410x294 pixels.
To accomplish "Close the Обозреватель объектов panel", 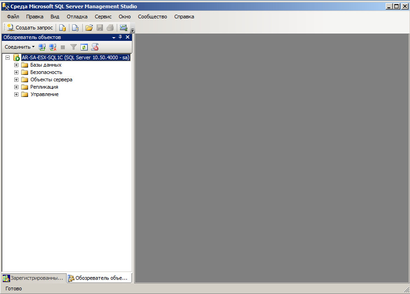I will coord(128,37).
